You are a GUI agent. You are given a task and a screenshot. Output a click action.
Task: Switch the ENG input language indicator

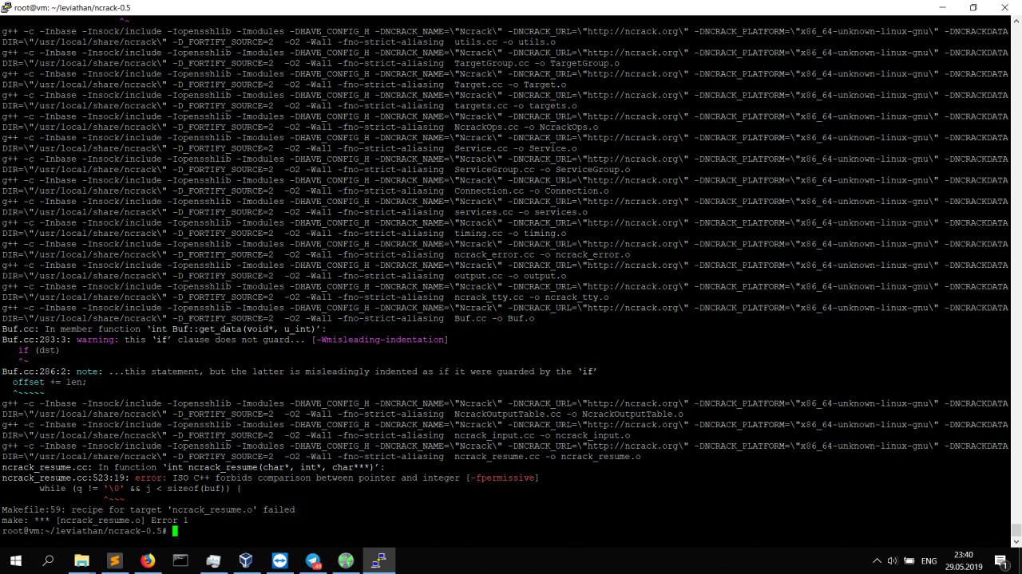(x=929, y=561)
